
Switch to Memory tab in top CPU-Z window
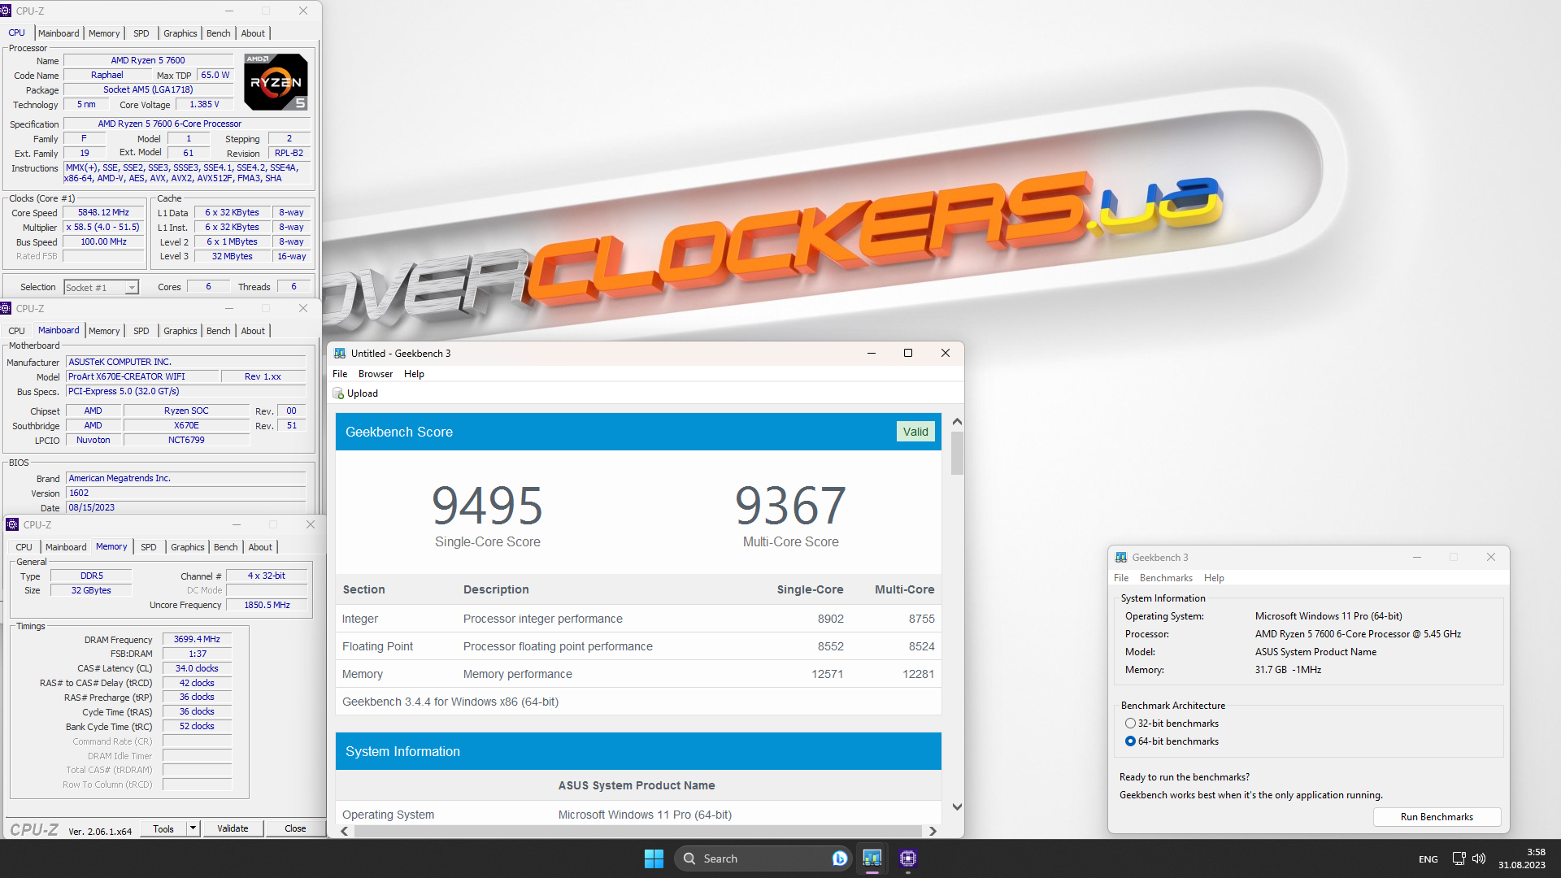[x=104, y=33]
